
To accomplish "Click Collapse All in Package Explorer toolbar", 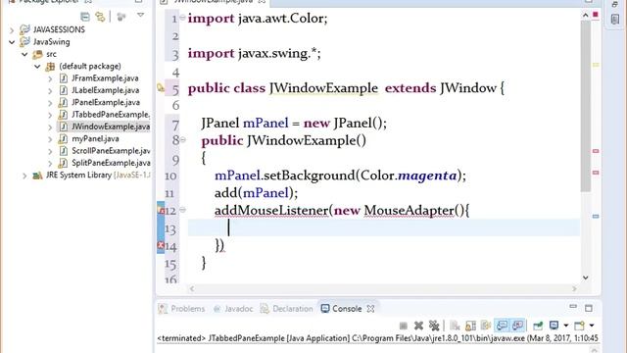I will [85, 17].
